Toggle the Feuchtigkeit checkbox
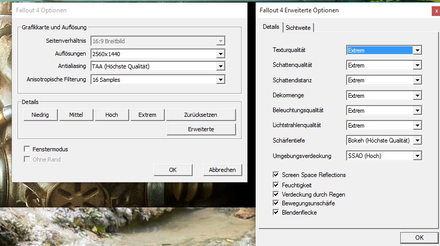The width and height of the screenshot is (440, 246). [276, 185]
